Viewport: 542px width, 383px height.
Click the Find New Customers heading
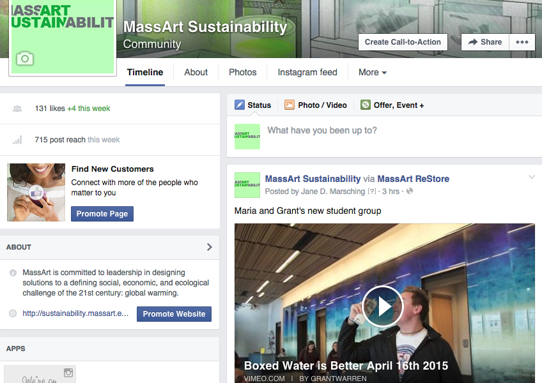tap(112, 169)
